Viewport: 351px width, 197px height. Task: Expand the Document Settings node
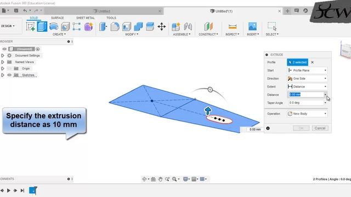2,55
